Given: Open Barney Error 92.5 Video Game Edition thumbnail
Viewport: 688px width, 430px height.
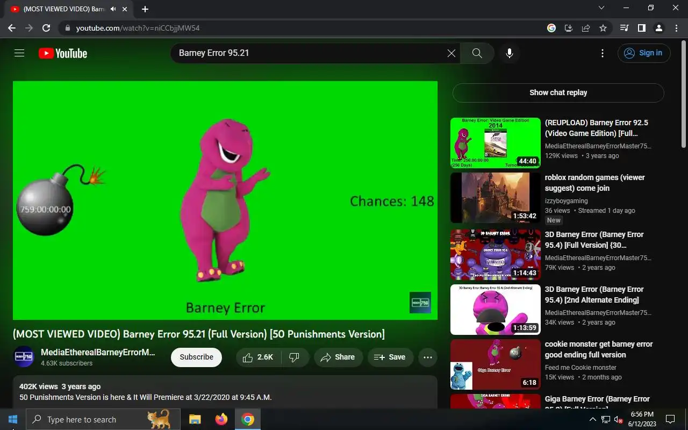Looking at the screenshot, I should 496,143.
